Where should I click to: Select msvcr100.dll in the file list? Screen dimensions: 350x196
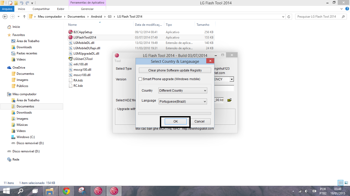pos(82,75)
